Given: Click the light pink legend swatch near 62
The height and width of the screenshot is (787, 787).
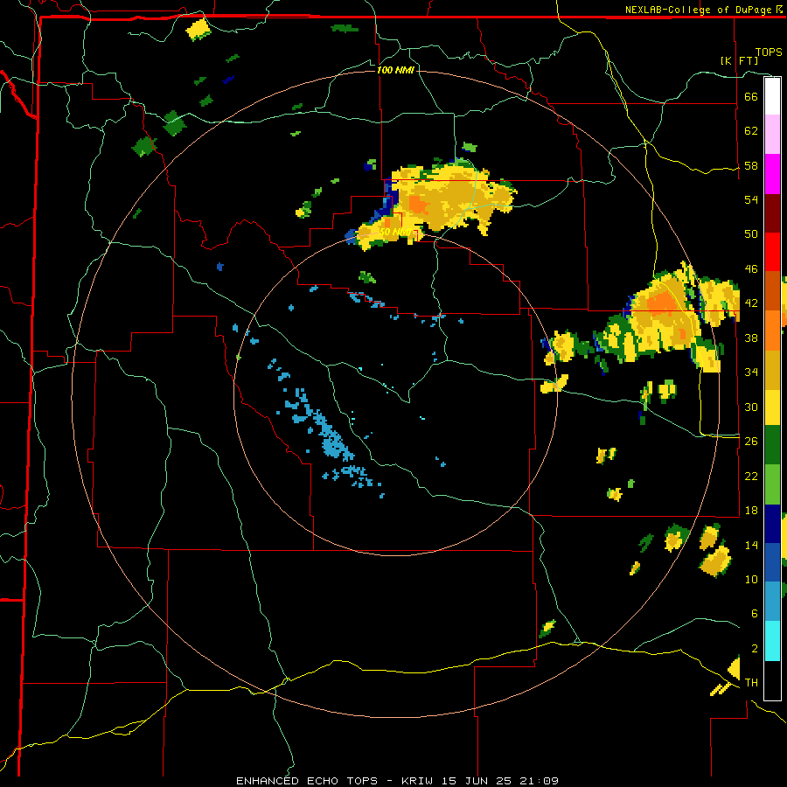Looking at the screenshot, I should (772, 134).
